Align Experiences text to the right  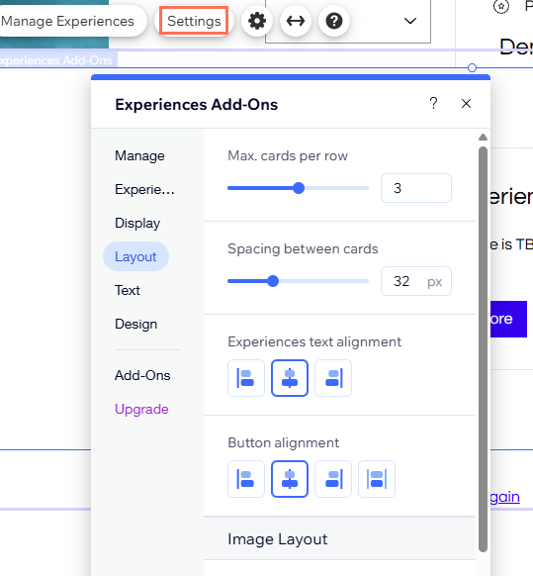pyautogui.click(x=333, y=378)
